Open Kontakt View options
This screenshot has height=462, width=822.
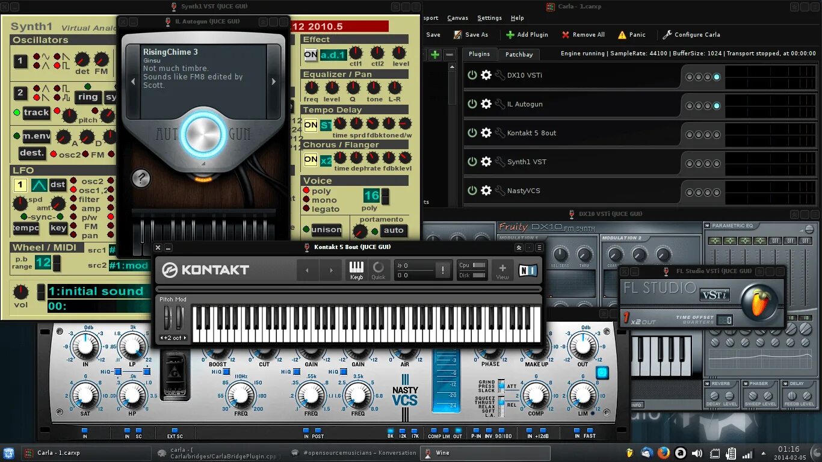(502, 270)
